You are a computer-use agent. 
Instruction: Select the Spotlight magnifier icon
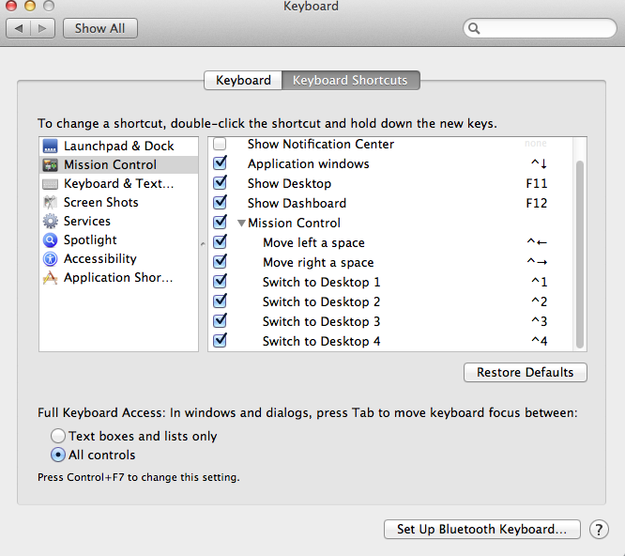[50, 240]
